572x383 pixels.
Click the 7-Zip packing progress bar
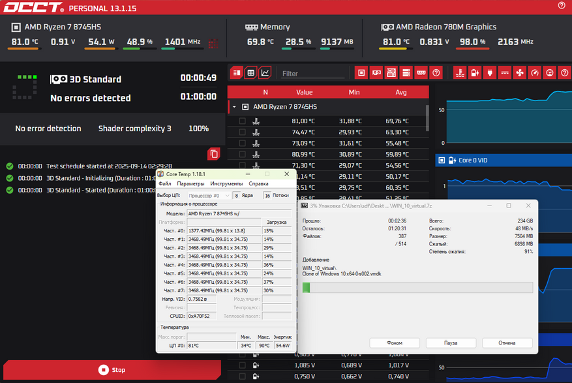[x=417, y=288]
